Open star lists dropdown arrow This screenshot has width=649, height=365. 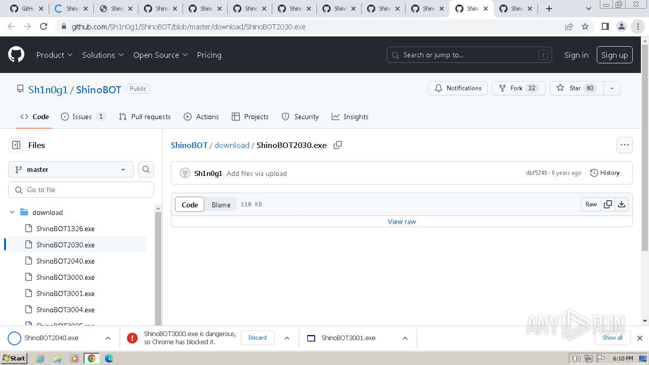611,88
